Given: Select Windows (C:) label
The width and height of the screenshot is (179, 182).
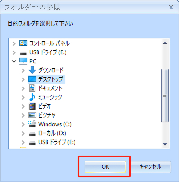Looking at the screenshot, I should click(55, 124).
